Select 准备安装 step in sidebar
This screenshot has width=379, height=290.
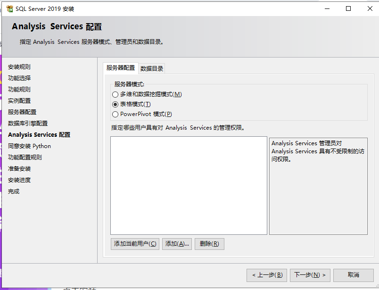[19, 169]
